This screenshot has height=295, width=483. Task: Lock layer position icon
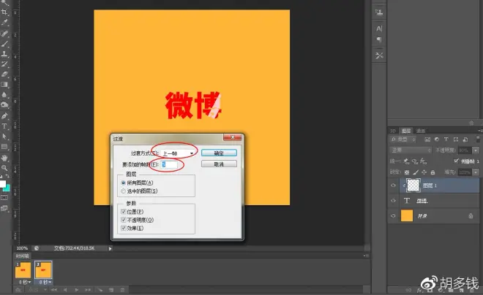[x=424, y=172]
